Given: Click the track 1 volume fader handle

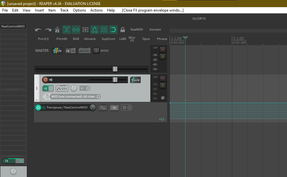Looking at the screenshot, I should tap(115, 80).
